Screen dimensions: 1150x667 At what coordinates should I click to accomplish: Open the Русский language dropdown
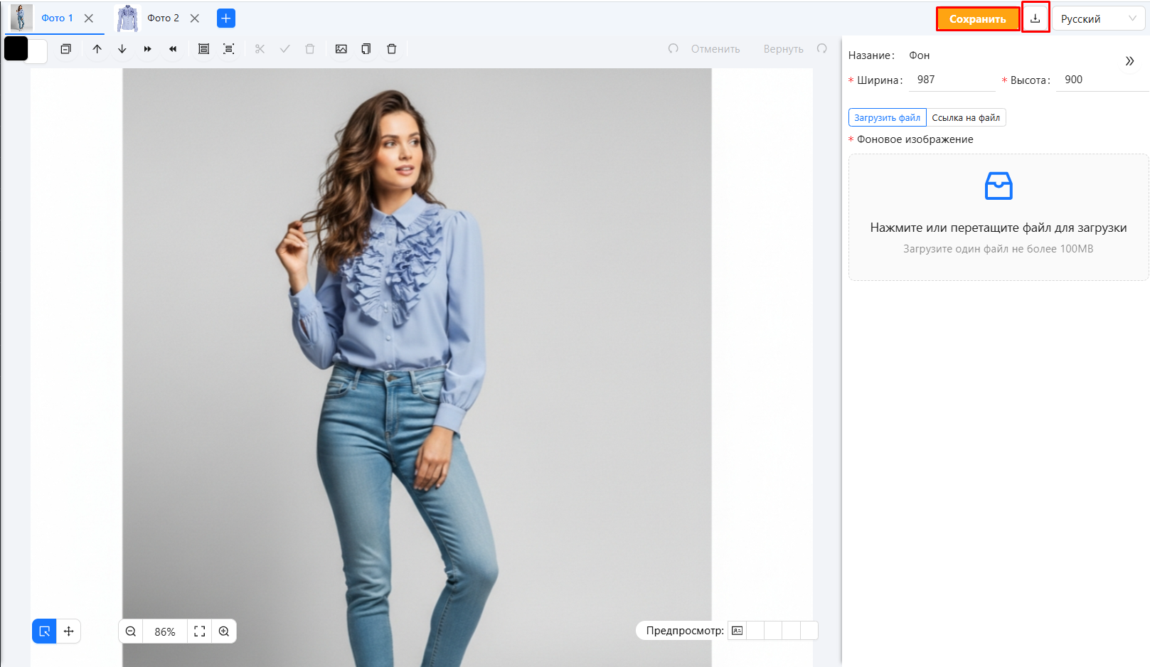1098,19
